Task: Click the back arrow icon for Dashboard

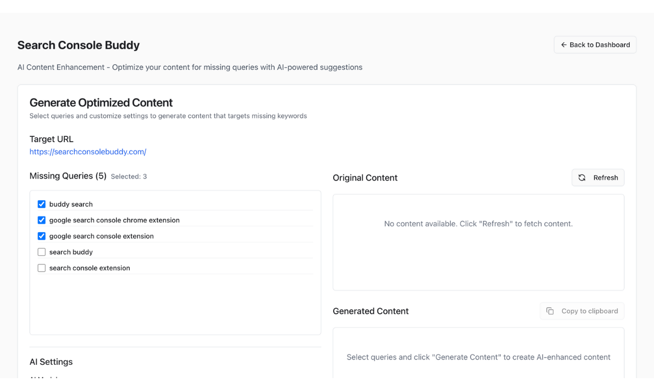Action: tap(564, 45)
